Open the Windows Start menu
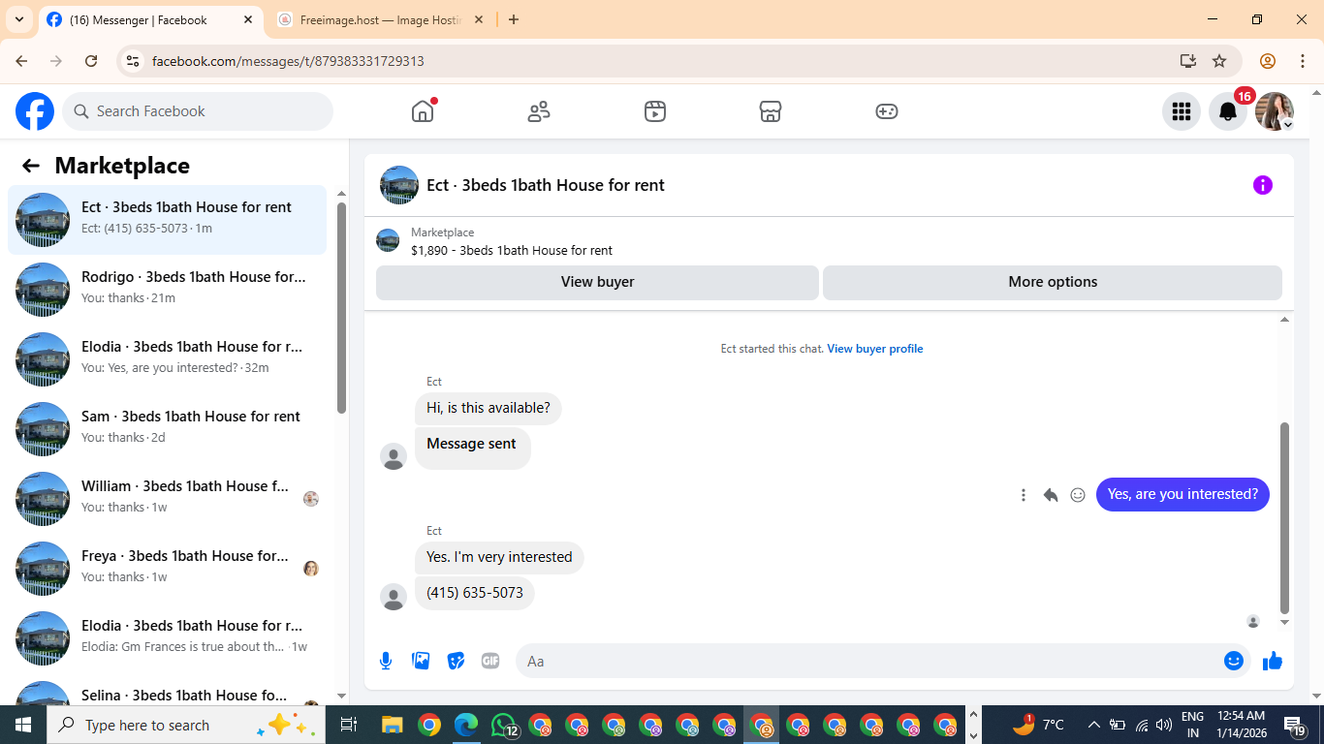Image resolution: width=1324 pixels, height=744 pixels. tap(23, 725)
